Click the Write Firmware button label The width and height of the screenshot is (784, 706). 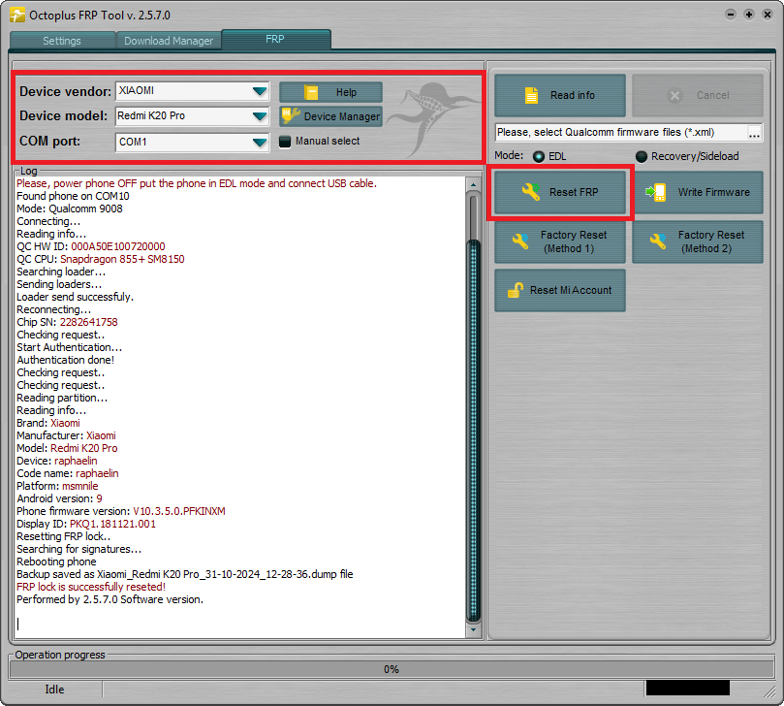click(713, 192)
